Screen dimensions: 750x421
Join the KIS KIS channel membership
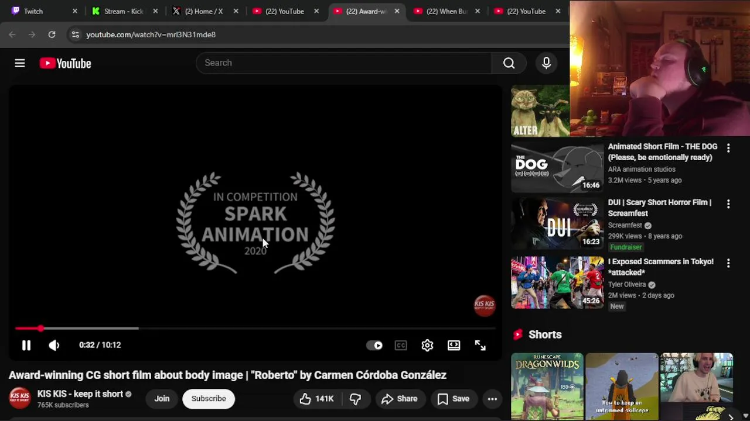(x=162, y=399)
